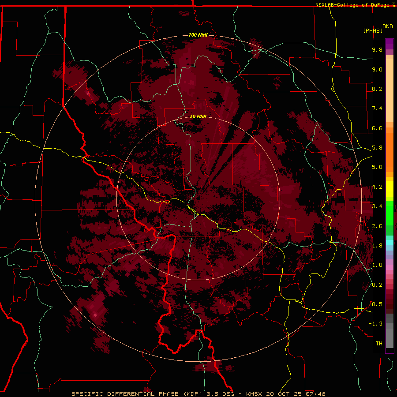The width and height of the screenshot is (397, 397).
Task: Click the 9.0 scale value
Action: click(377, 69)
